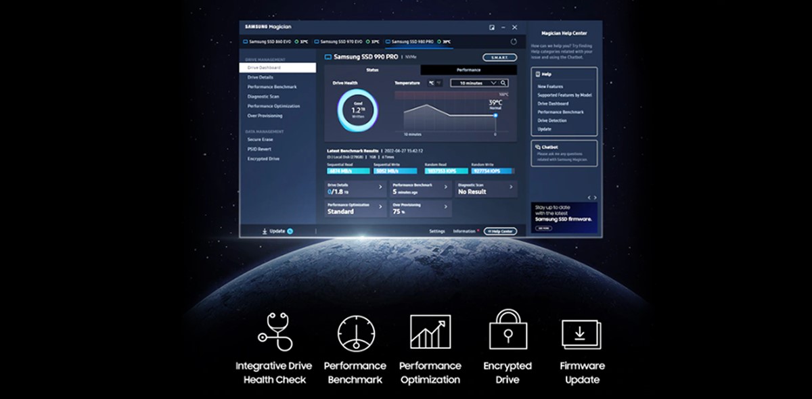Open Drive Dashboard help link in Help Center
Viewport: 812px width, 399px height.
[553, 103]
